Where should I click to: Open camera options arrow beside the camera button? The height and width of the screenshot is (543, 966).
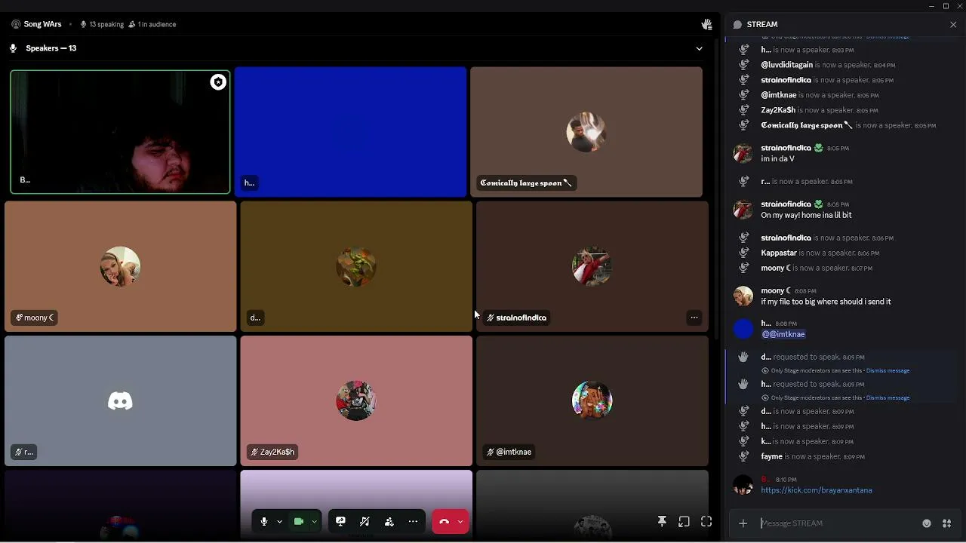click(x=314, y=522)
